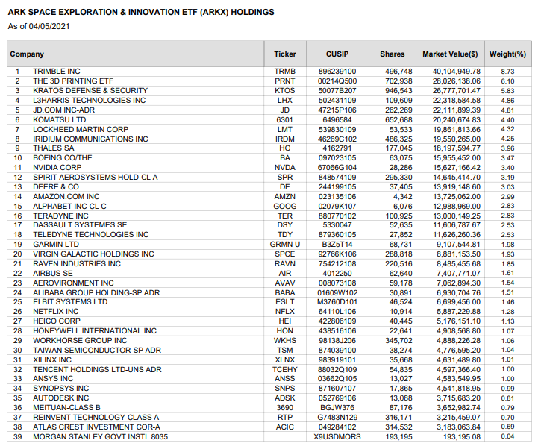Select the NVDA ticker cell
This screenshot has height=446, width=544.
click(285, 168)
